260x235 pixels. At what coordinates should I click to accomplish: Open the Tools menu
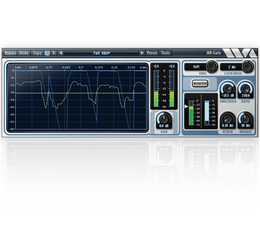166,53
